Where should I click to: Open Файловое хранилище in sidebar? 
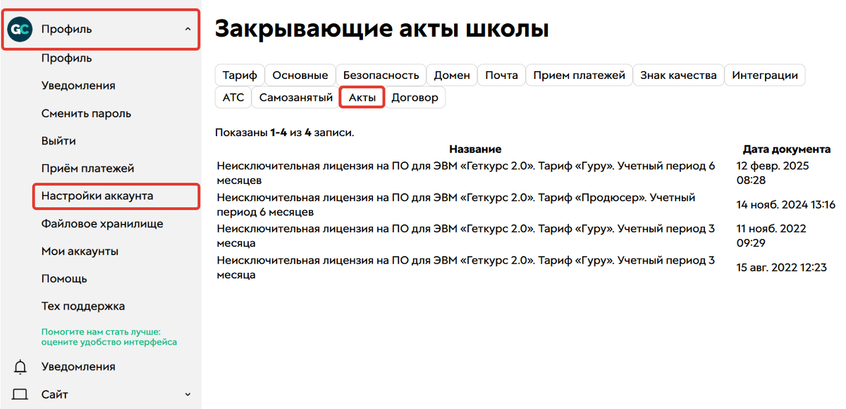coord(102,224)
